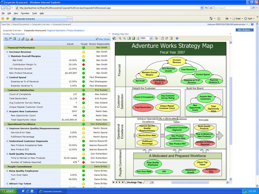Open the Site Actions menu
The image size is (259, 194).
(245, 30)
